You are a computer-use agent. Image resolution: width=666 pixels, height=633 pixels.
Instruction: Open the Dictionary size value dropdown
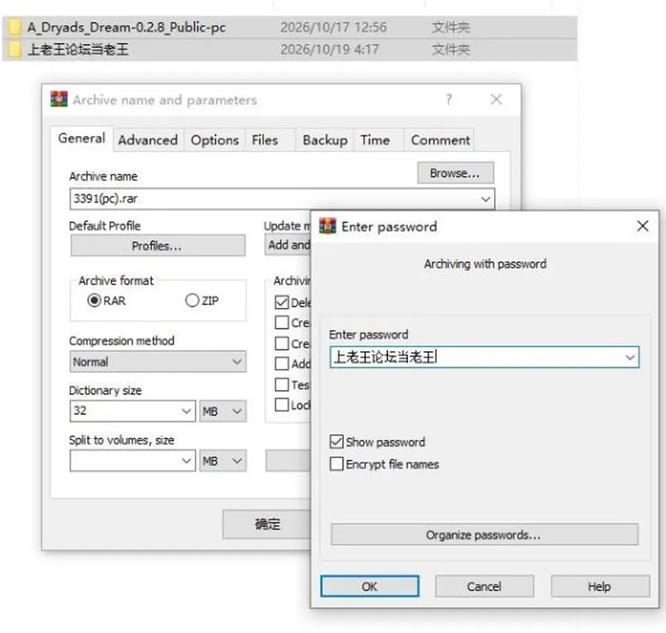tap(186, 411)
